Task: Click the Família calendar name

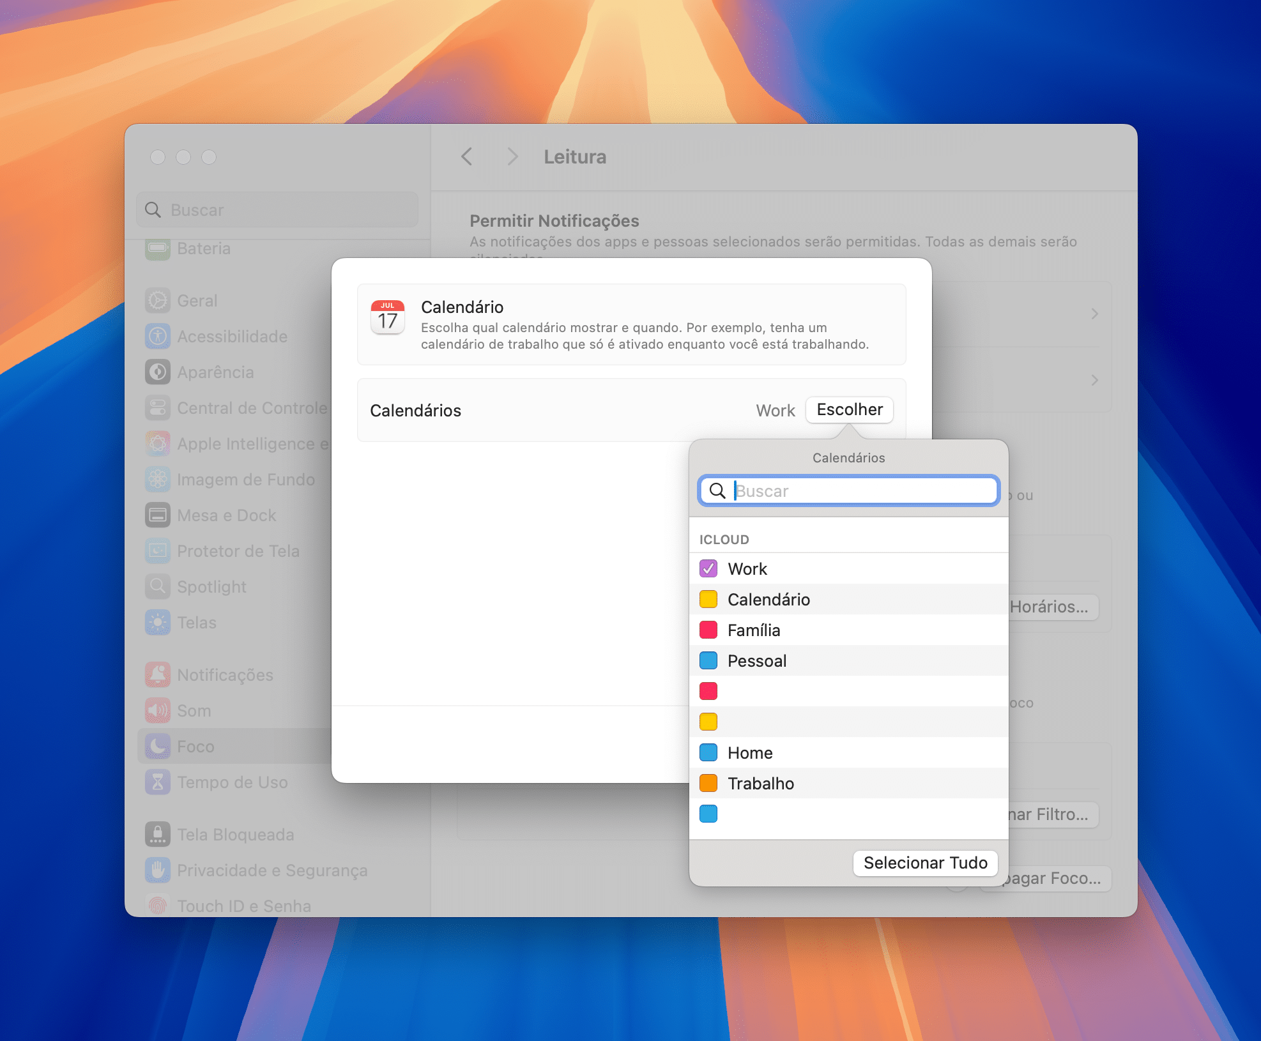Action: (x=754, y=630)
